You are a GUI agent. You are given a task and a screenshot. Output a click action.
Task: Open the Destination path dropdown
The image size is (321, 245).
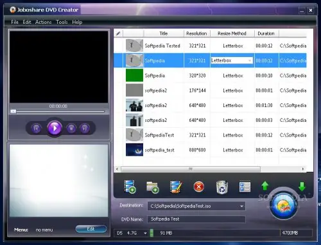click(241, 207)
